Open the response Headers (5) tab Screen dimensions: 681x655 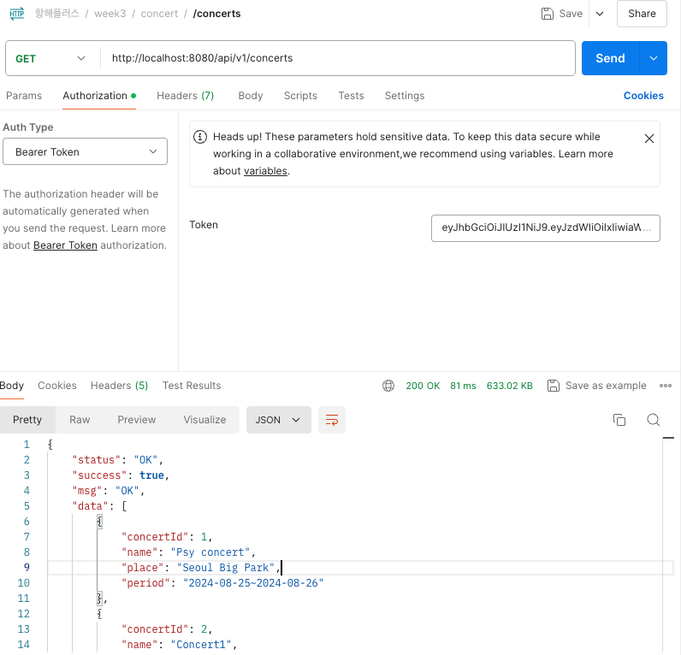[x=119, y=386]
